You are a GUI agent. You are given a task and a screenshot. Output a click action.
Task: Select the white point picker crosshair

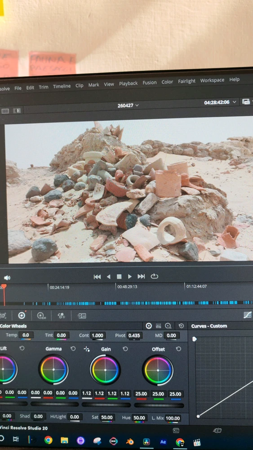click(87, 349)
